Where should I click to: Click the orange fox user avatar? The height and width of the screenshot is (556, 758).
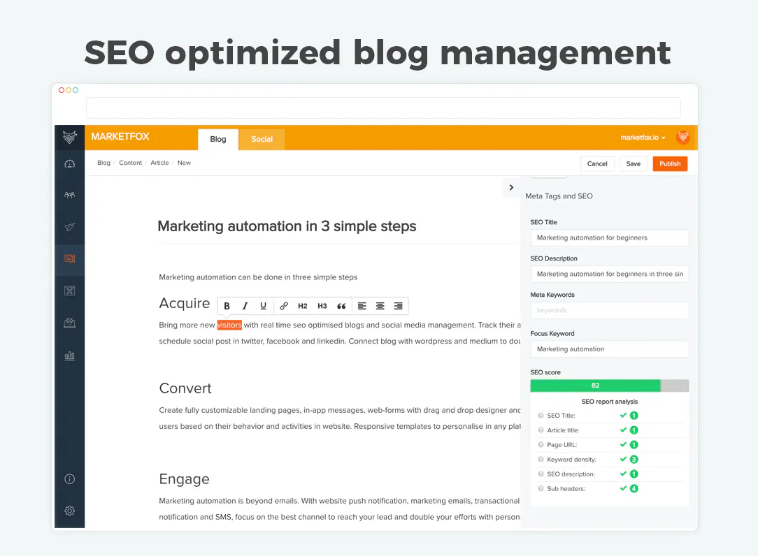tap(683, 137)
